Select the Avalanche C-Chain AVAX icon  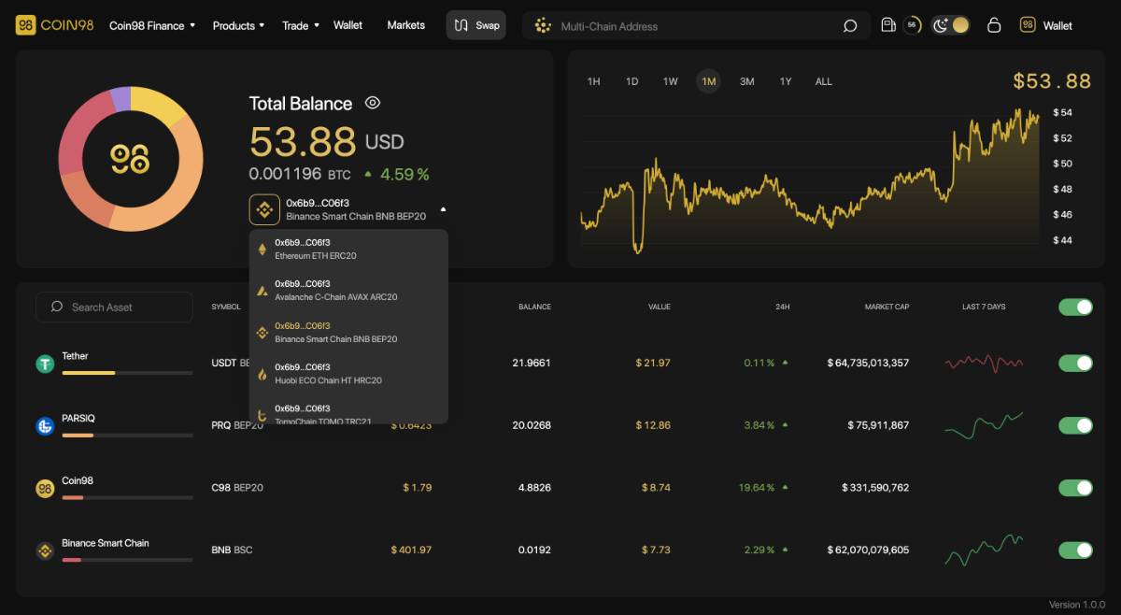(x=263, y=290)
